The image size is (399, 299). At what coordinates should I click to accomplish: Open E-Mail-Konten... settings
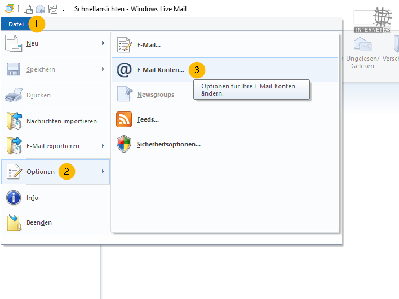[225, 70]
